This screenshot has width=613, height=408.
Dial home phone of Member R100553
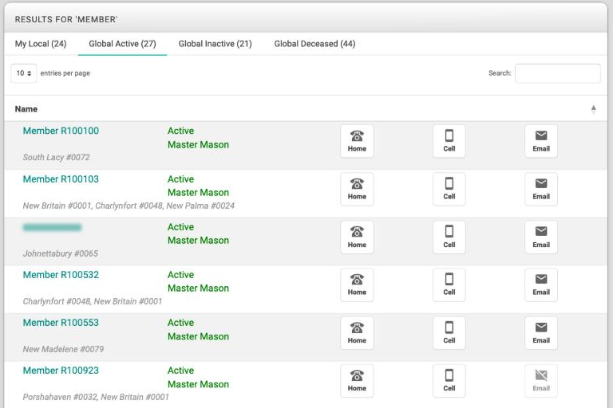357,332
